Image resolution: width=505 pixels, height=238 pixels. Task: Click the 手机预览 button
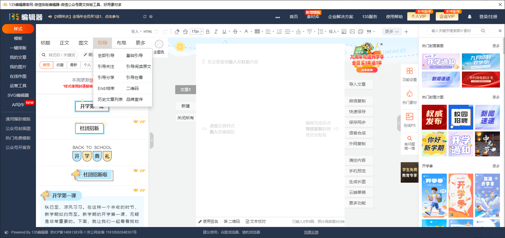(x=359, y=171)
